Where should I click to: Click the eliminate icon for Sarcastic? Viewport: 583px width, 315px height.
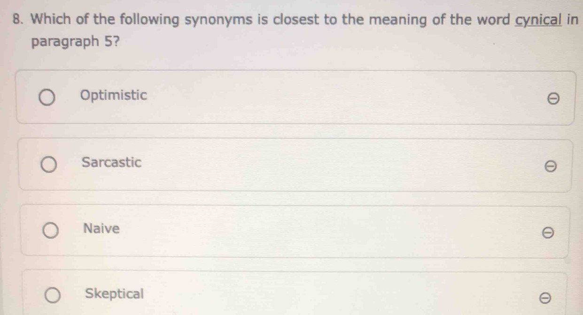click(552, 166)
